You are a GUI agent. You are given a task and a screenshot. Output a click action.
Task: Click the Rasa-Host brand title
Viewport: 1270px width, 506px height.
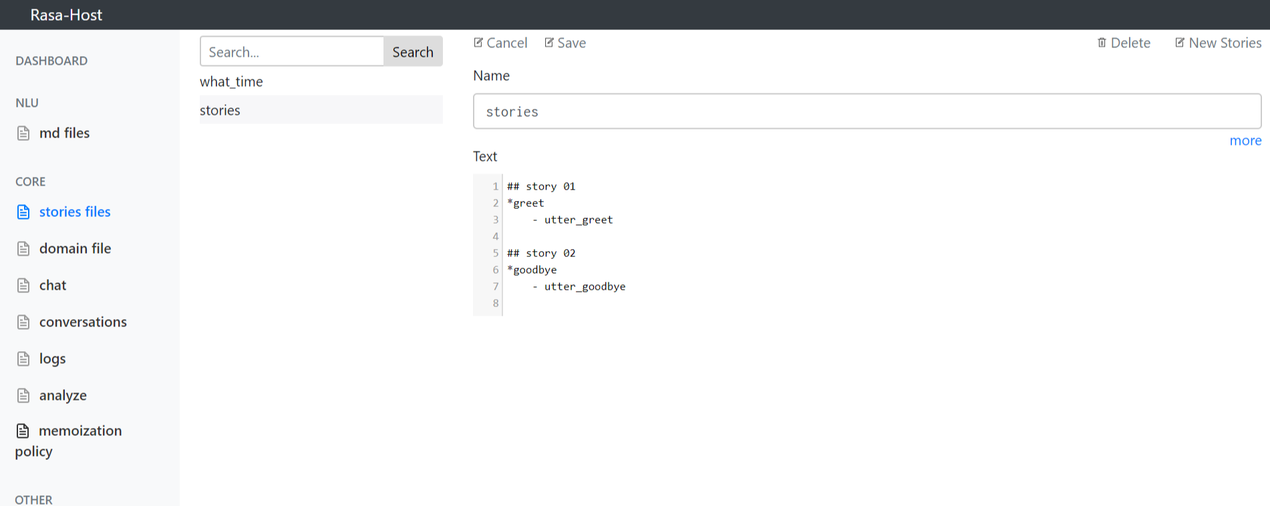point(66,15)
